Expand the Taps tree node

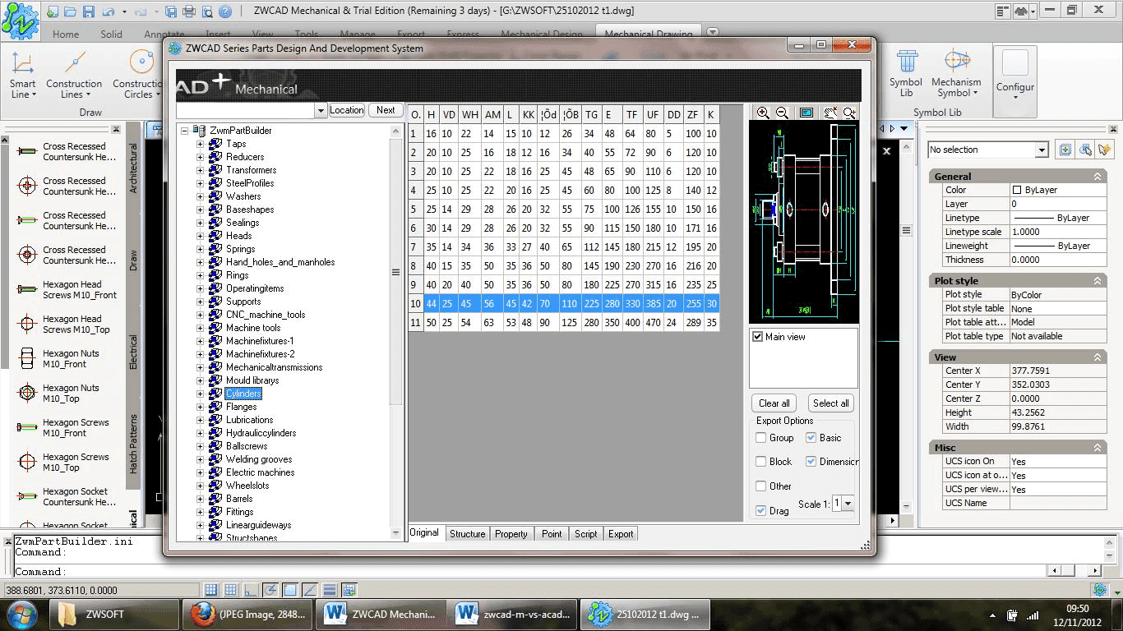click(200, 144)
